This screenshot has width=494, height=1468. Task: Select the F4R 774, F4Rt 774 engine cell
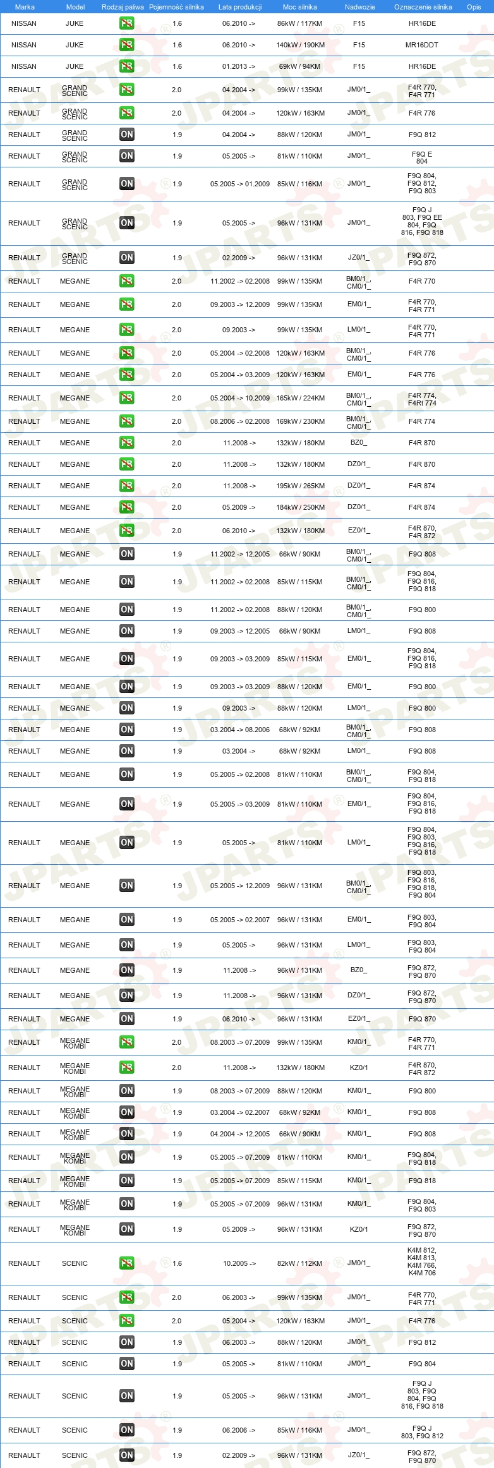coord(422,399)
